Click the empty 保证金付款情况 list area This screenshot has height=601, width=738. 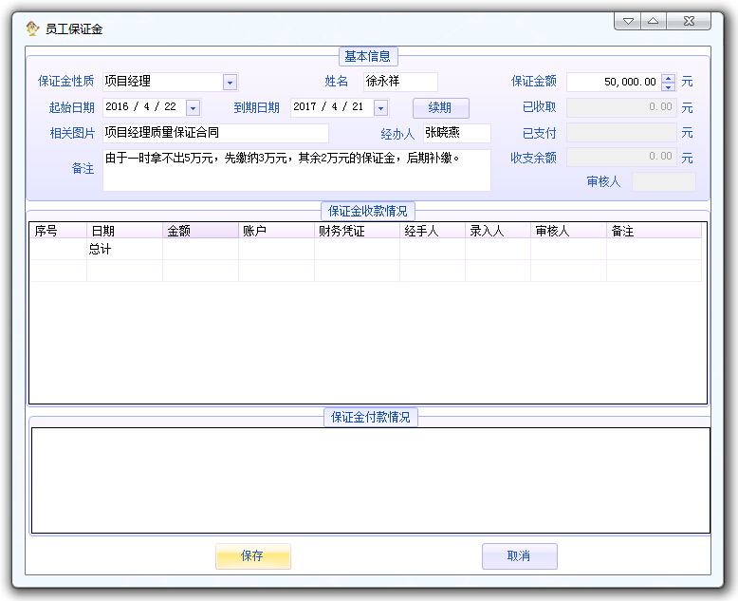point(370,479)
